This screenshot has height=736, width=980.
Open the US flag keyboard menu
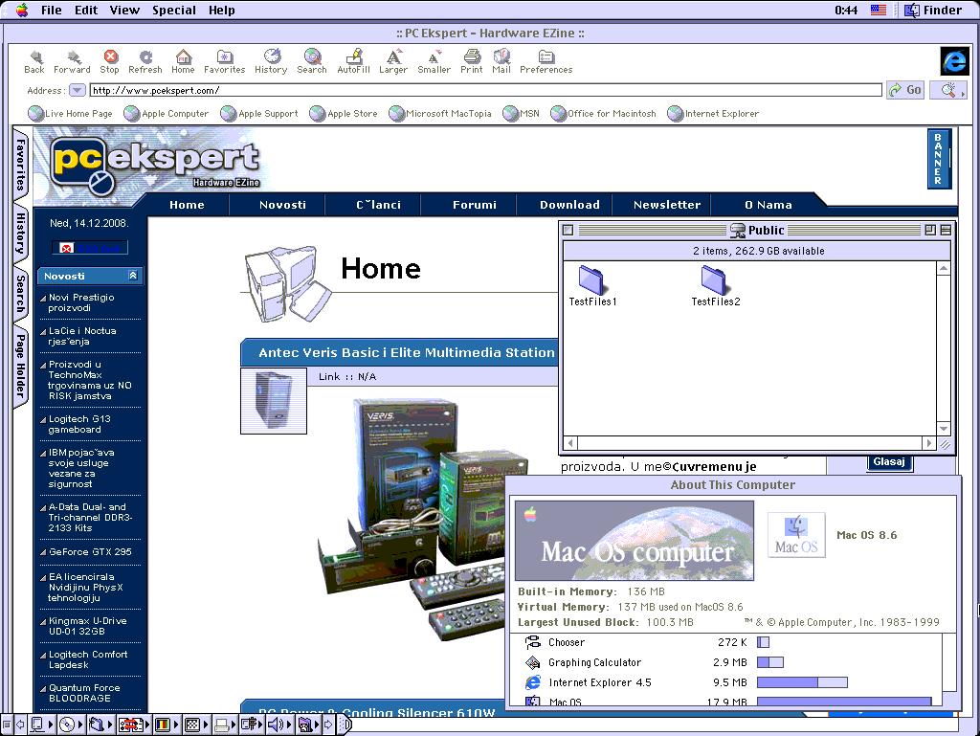click(x=879, y=10)
